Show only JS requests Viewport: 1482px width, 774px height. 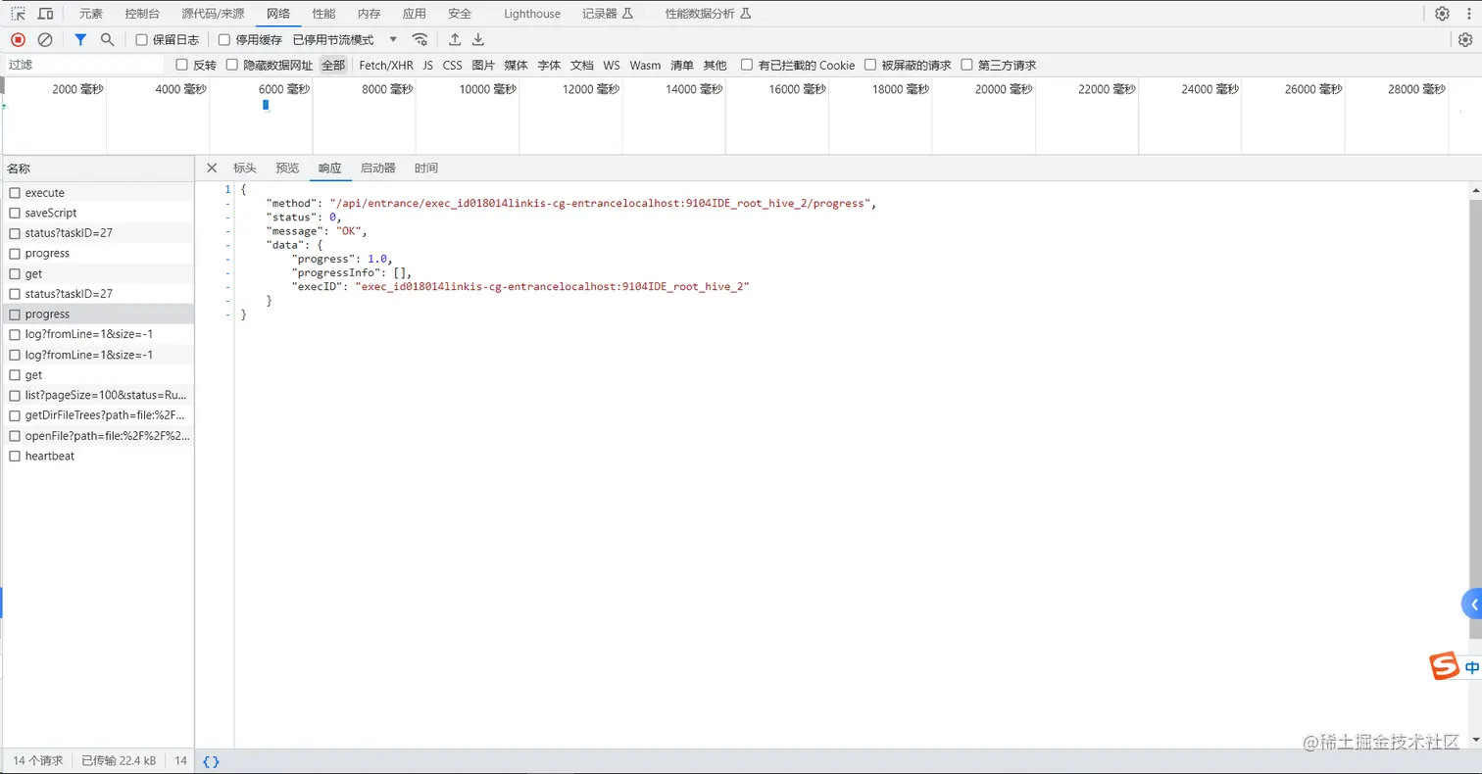point(428,66)
